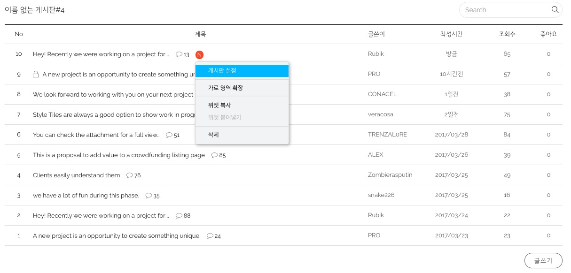Click the comment bubble icon showing 24
Viewport: 571px width, 273px height.
(210, 236)
